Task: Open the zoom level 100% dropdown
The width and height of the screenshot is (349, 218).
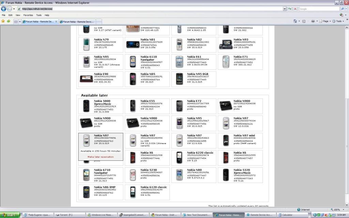Action: 337,209
